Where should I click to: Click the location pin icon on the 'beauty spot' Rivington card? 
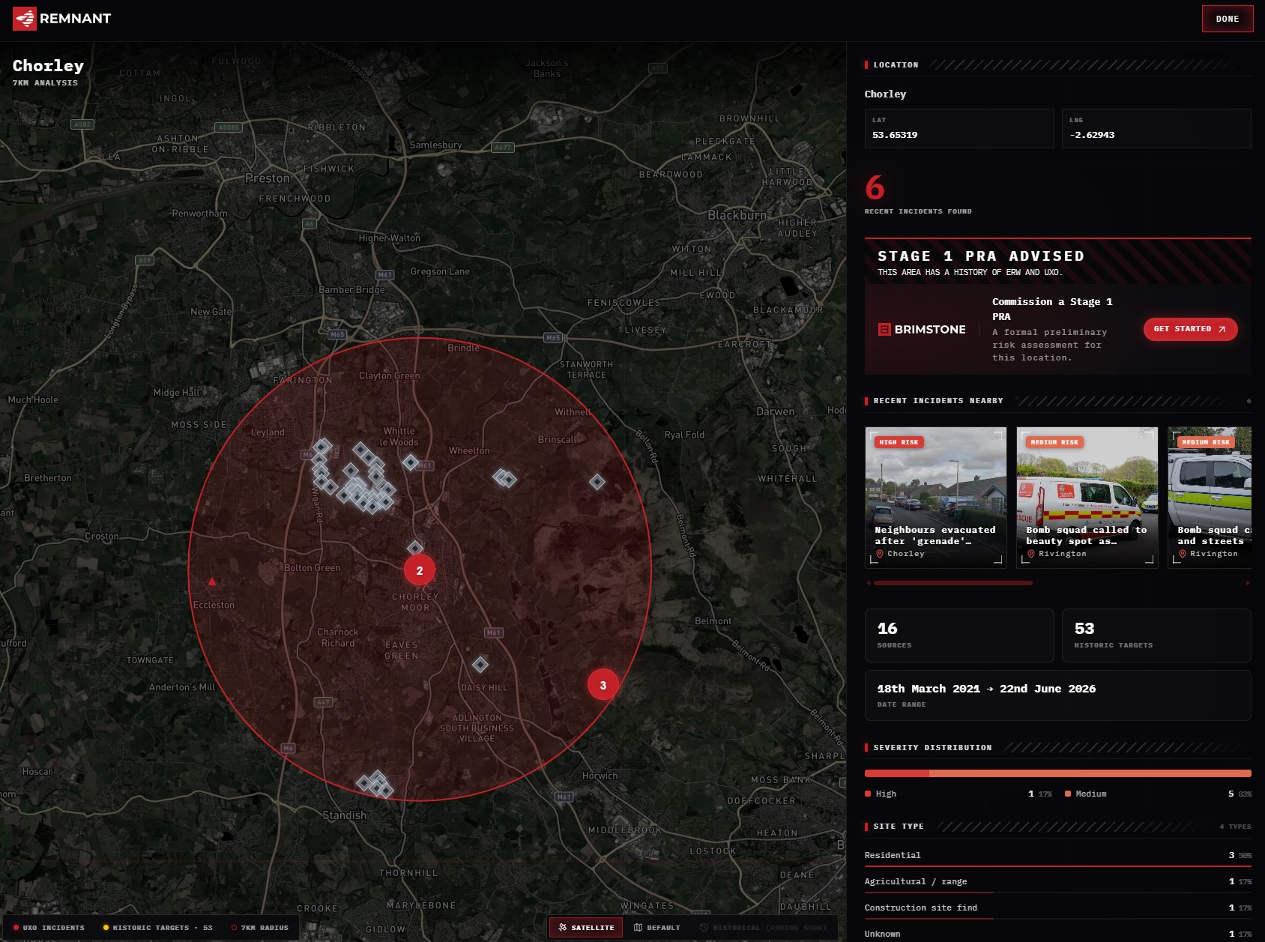click(x=1031, y=554)
